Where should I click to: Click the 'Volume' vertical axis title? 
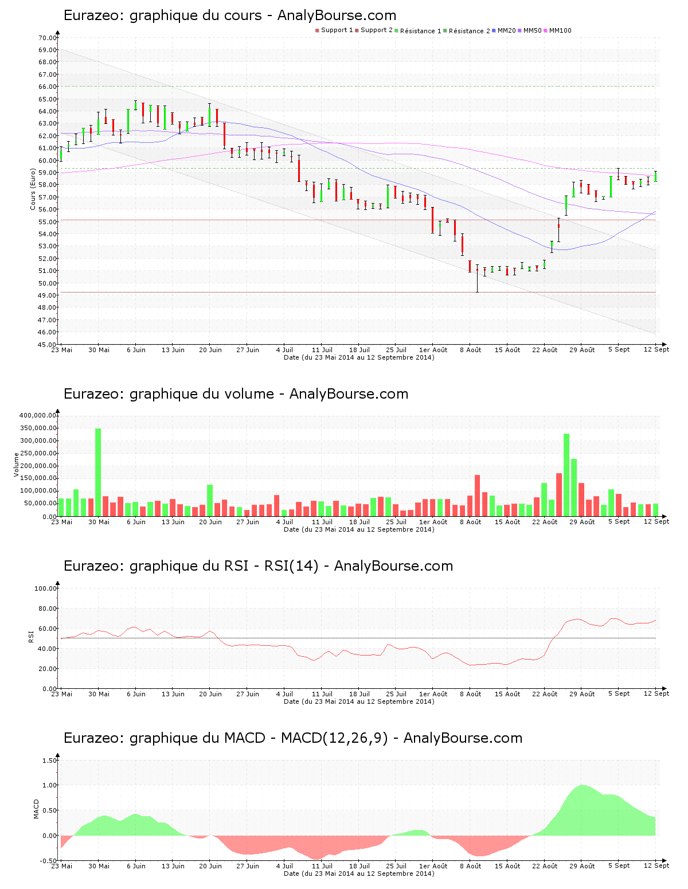click(x=17, y=465)
